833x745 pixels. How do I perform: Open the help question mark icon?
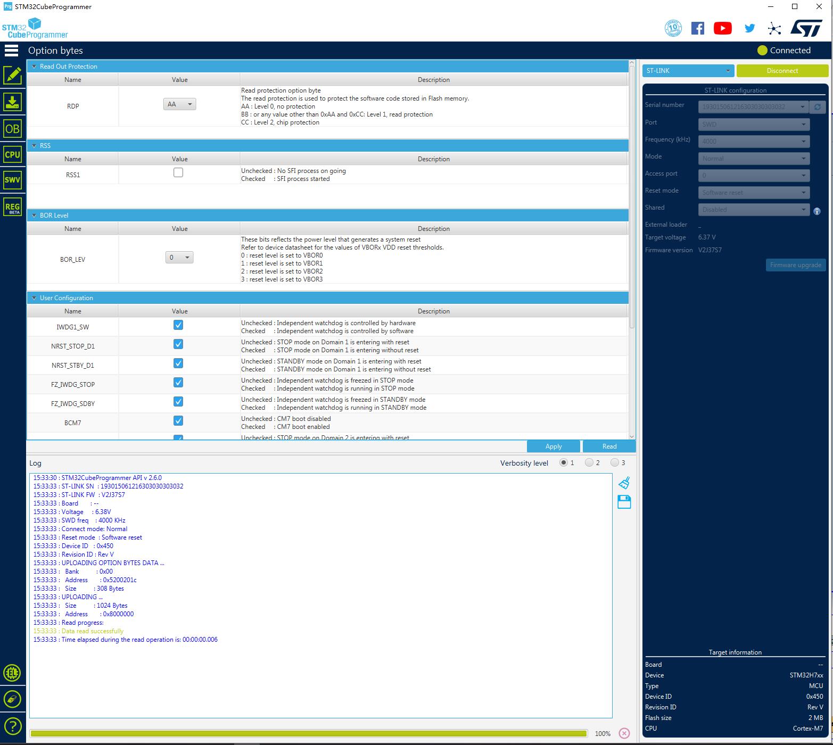coord(12,726)
